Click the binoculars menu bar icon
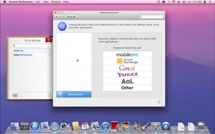 click(163, 2)
